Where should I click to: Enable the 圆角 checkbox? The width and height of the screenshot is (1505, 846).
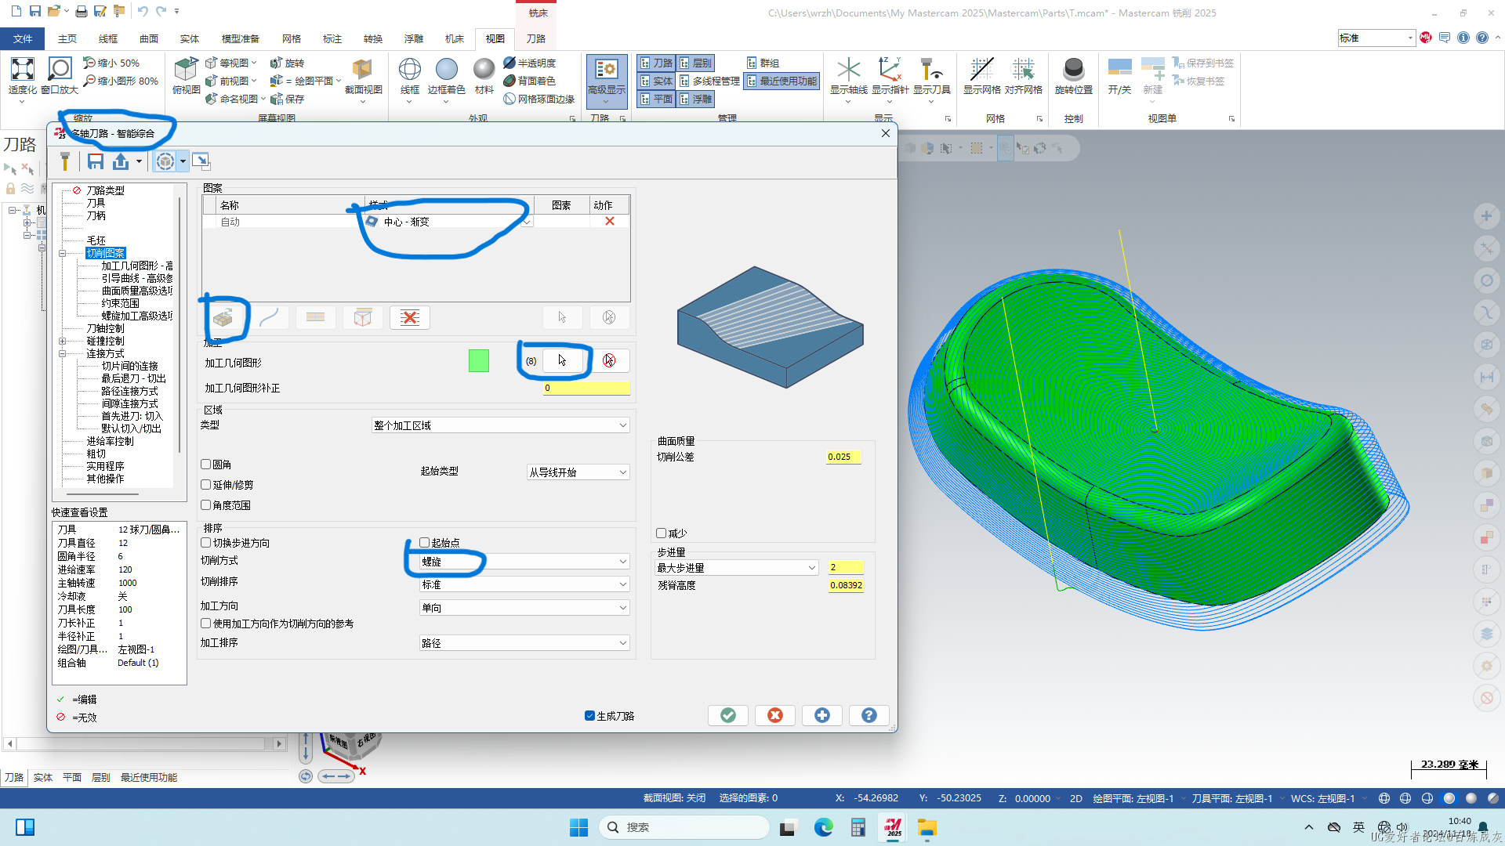point(205,465)
